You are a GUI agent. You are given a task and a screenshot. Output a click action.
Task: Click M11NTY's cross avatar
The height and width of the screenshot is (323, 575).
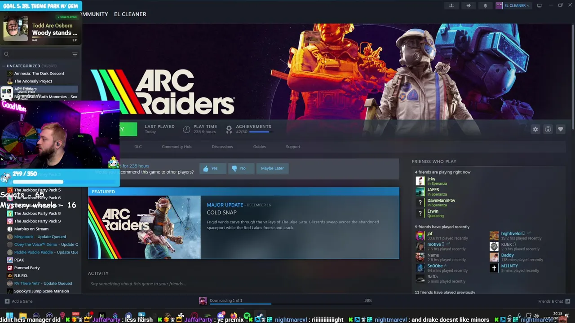click(x=494, y=268)
